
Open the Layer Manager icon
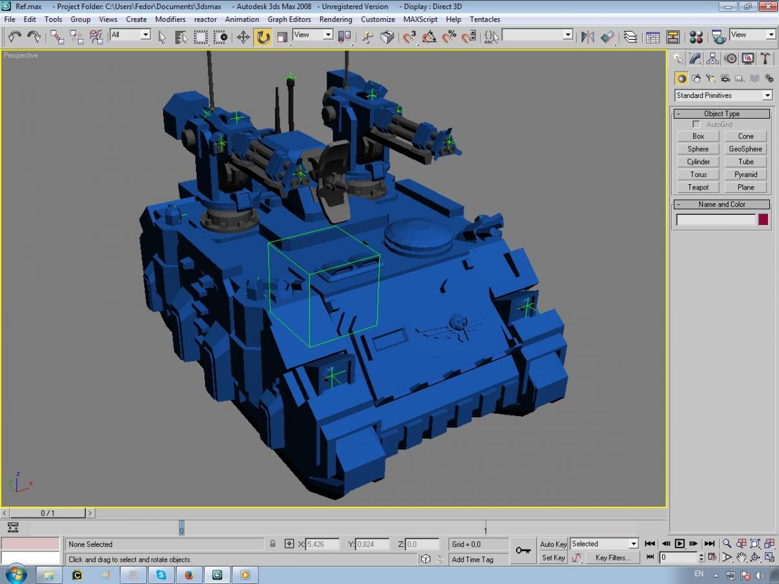[630, 37]
